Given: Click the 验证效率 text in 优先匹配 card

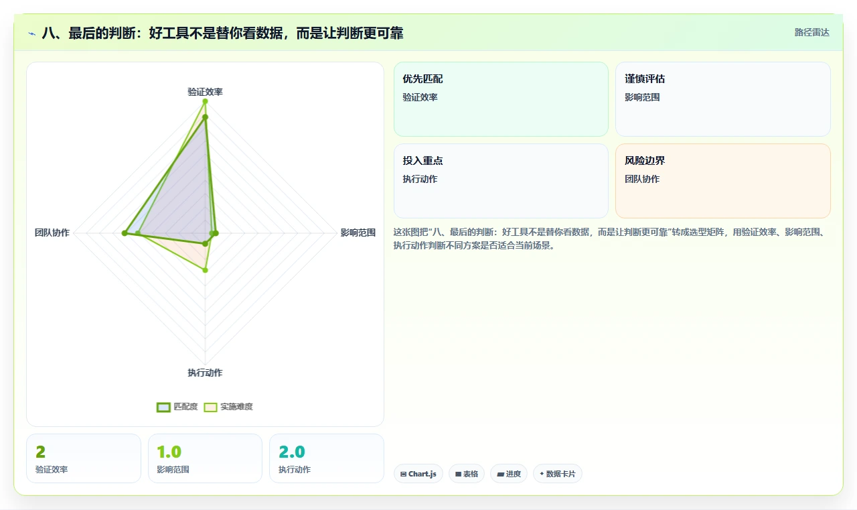Looking at the screenshot, I should (x=420, y=97).
